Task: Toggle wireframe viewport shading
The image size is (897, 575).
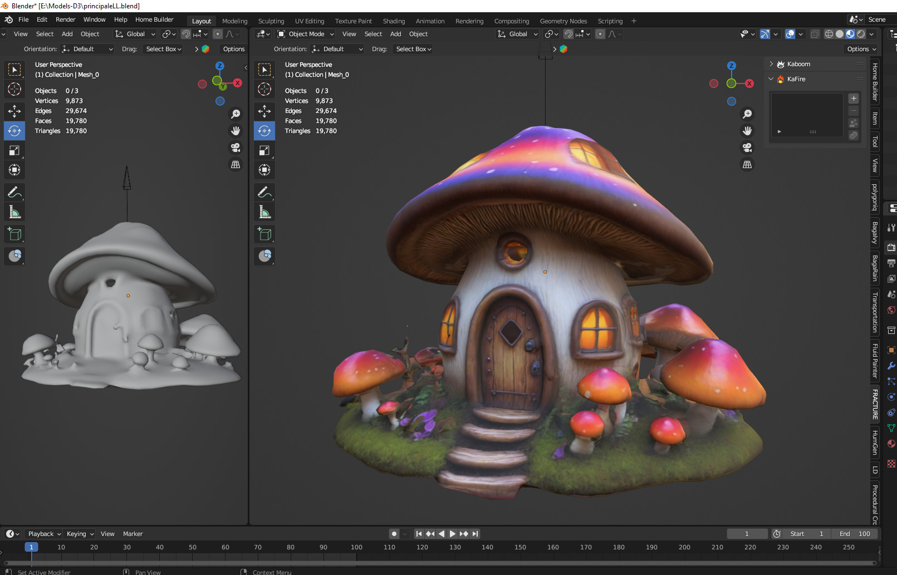Action: point(829,34)
